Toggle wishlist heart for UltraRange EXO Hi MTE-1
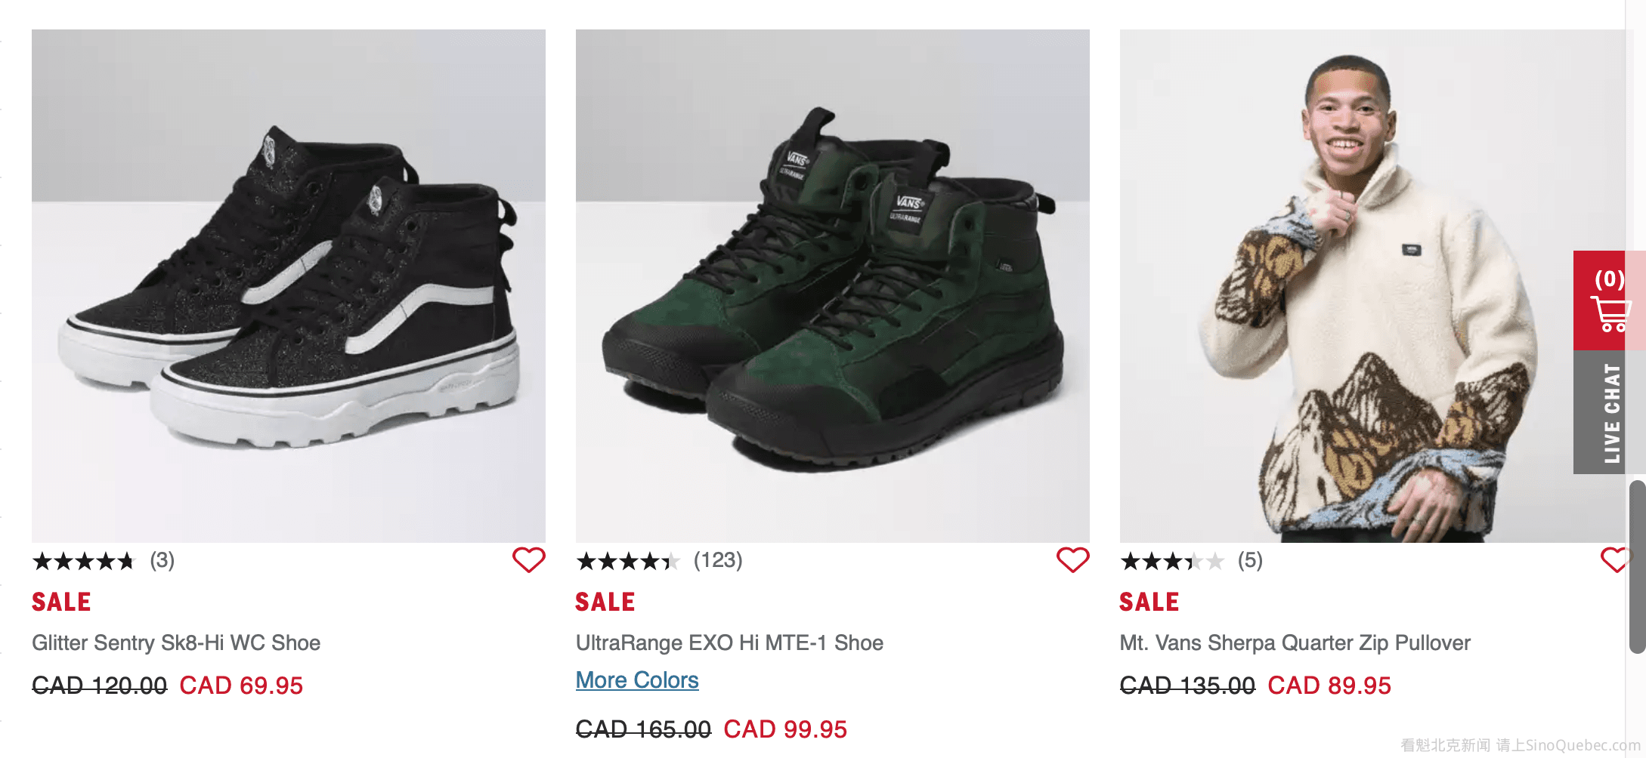 pyautogui.click(x=1072, y=560)
